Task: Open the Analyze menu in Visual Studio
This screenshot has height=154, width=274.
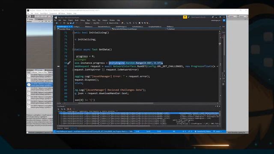Action: click(x=104, y=20)
